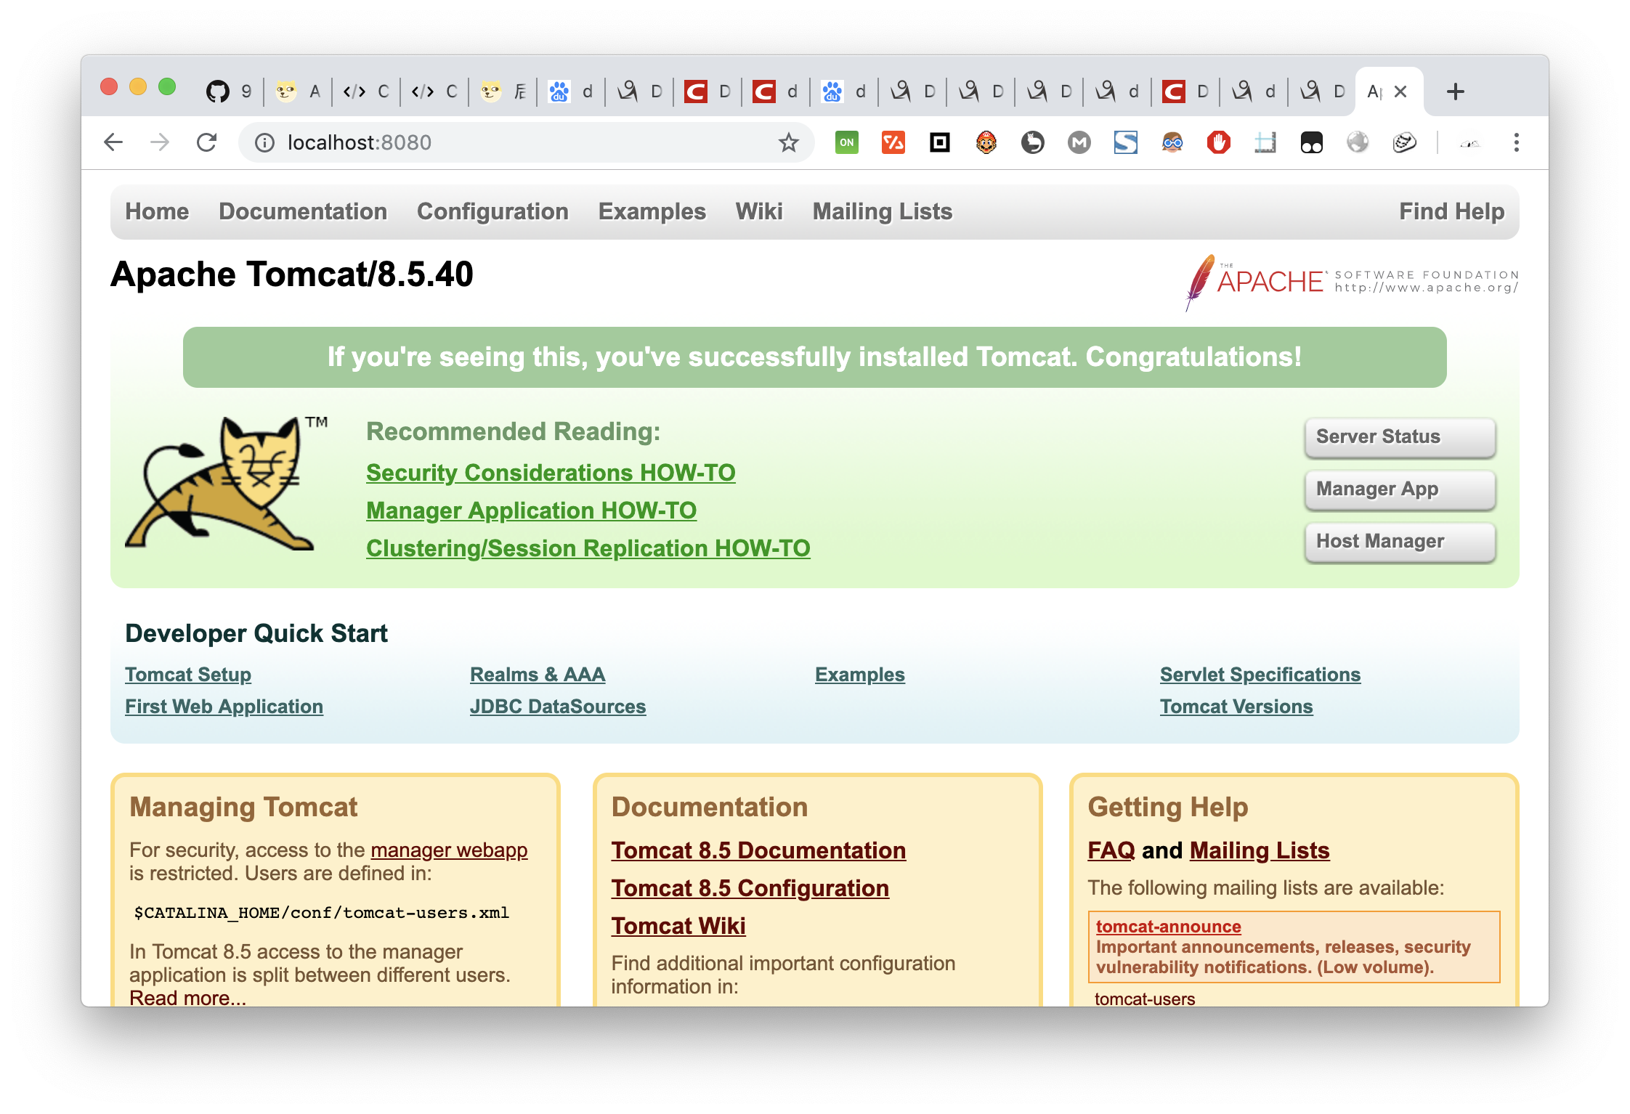Close the active Apache Tomcat tab
Image resolution: width=1630 pixels, height=1114 pixels.
1400,92
